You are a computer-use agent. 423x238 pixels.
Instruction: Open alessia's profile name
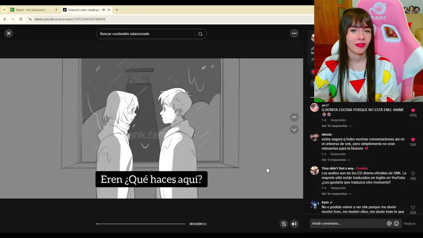tap(327, 135)
